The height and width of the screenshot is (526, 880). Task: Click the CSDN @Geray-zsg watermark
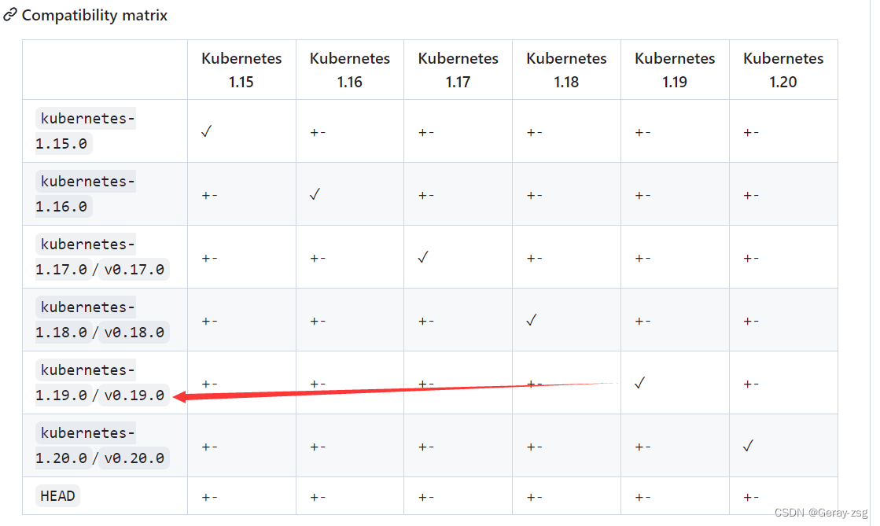tap(820, 513)
